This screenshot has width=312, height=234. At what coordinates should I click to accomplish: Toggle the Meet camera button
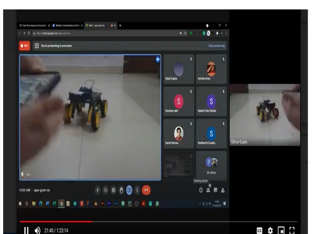tap(106, 190)
